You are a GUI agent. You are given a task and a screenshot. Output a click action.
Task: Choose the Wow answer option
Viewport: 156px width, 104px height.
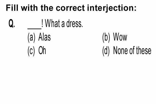point(120,37)
